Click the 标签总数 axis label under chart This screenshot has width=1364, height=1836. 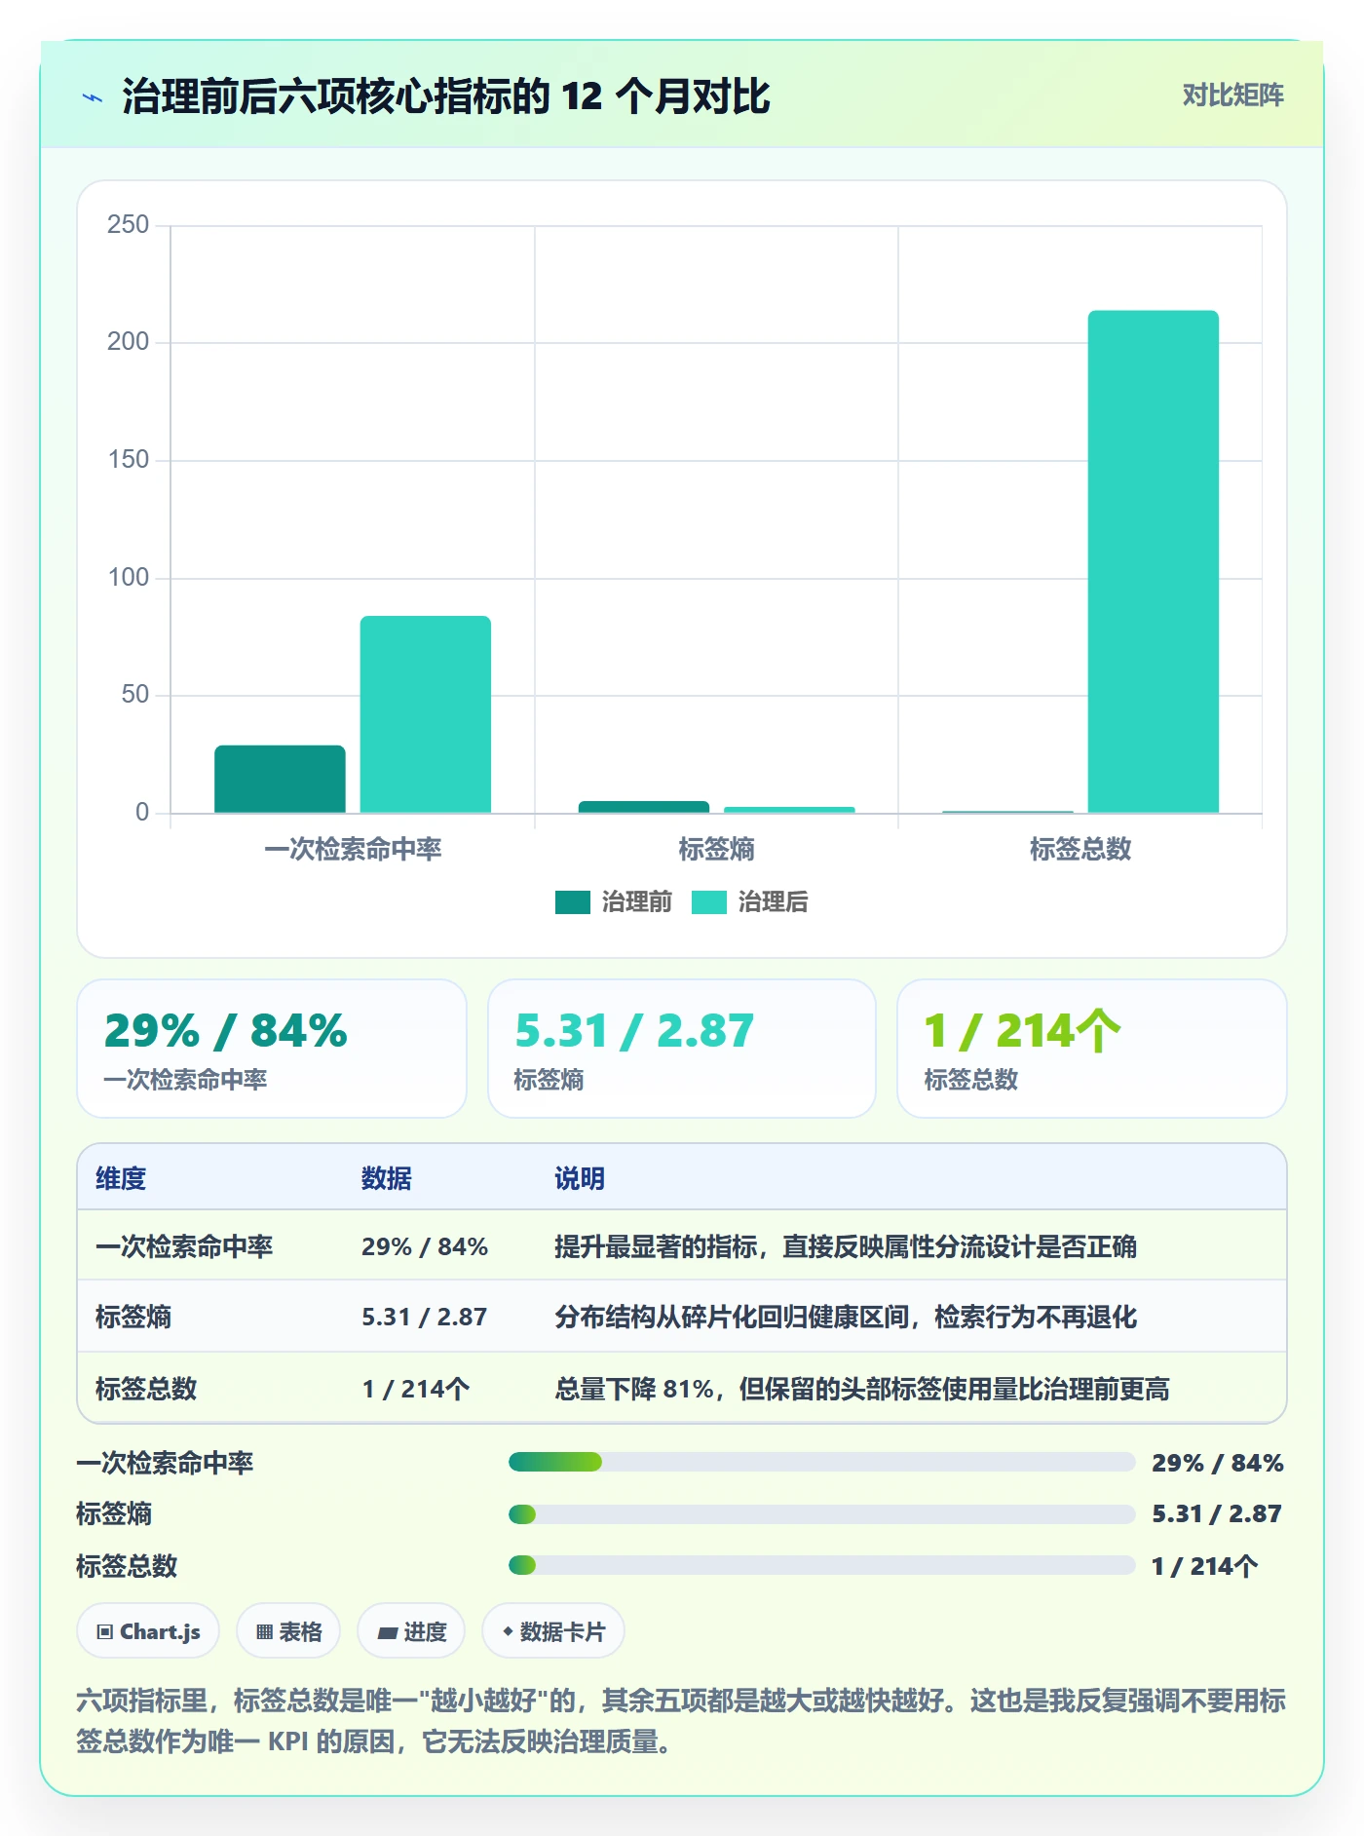[x=1080, y=849]
